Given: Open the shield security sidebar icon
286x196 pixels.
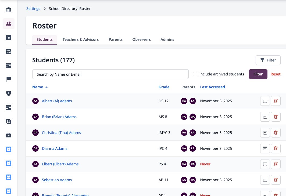Looking at the screenshot, I should [x=9, y=93].
